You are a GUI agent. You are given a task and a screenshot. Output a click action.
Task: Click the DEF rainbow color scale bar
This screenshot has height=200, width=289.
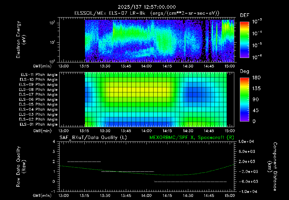coord(244,40)
